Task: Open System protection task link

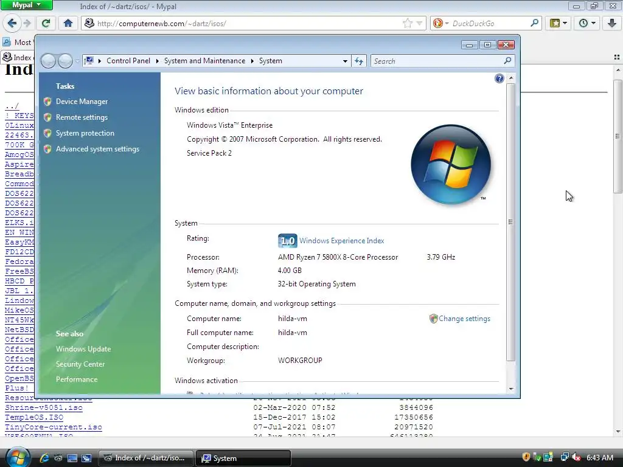Action: point(85,133)
